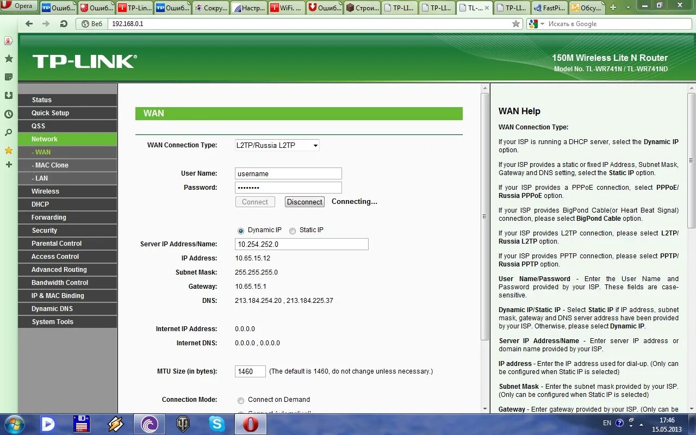
Task: Open Dynamic DNS menu item
Action: click(67, 309)
